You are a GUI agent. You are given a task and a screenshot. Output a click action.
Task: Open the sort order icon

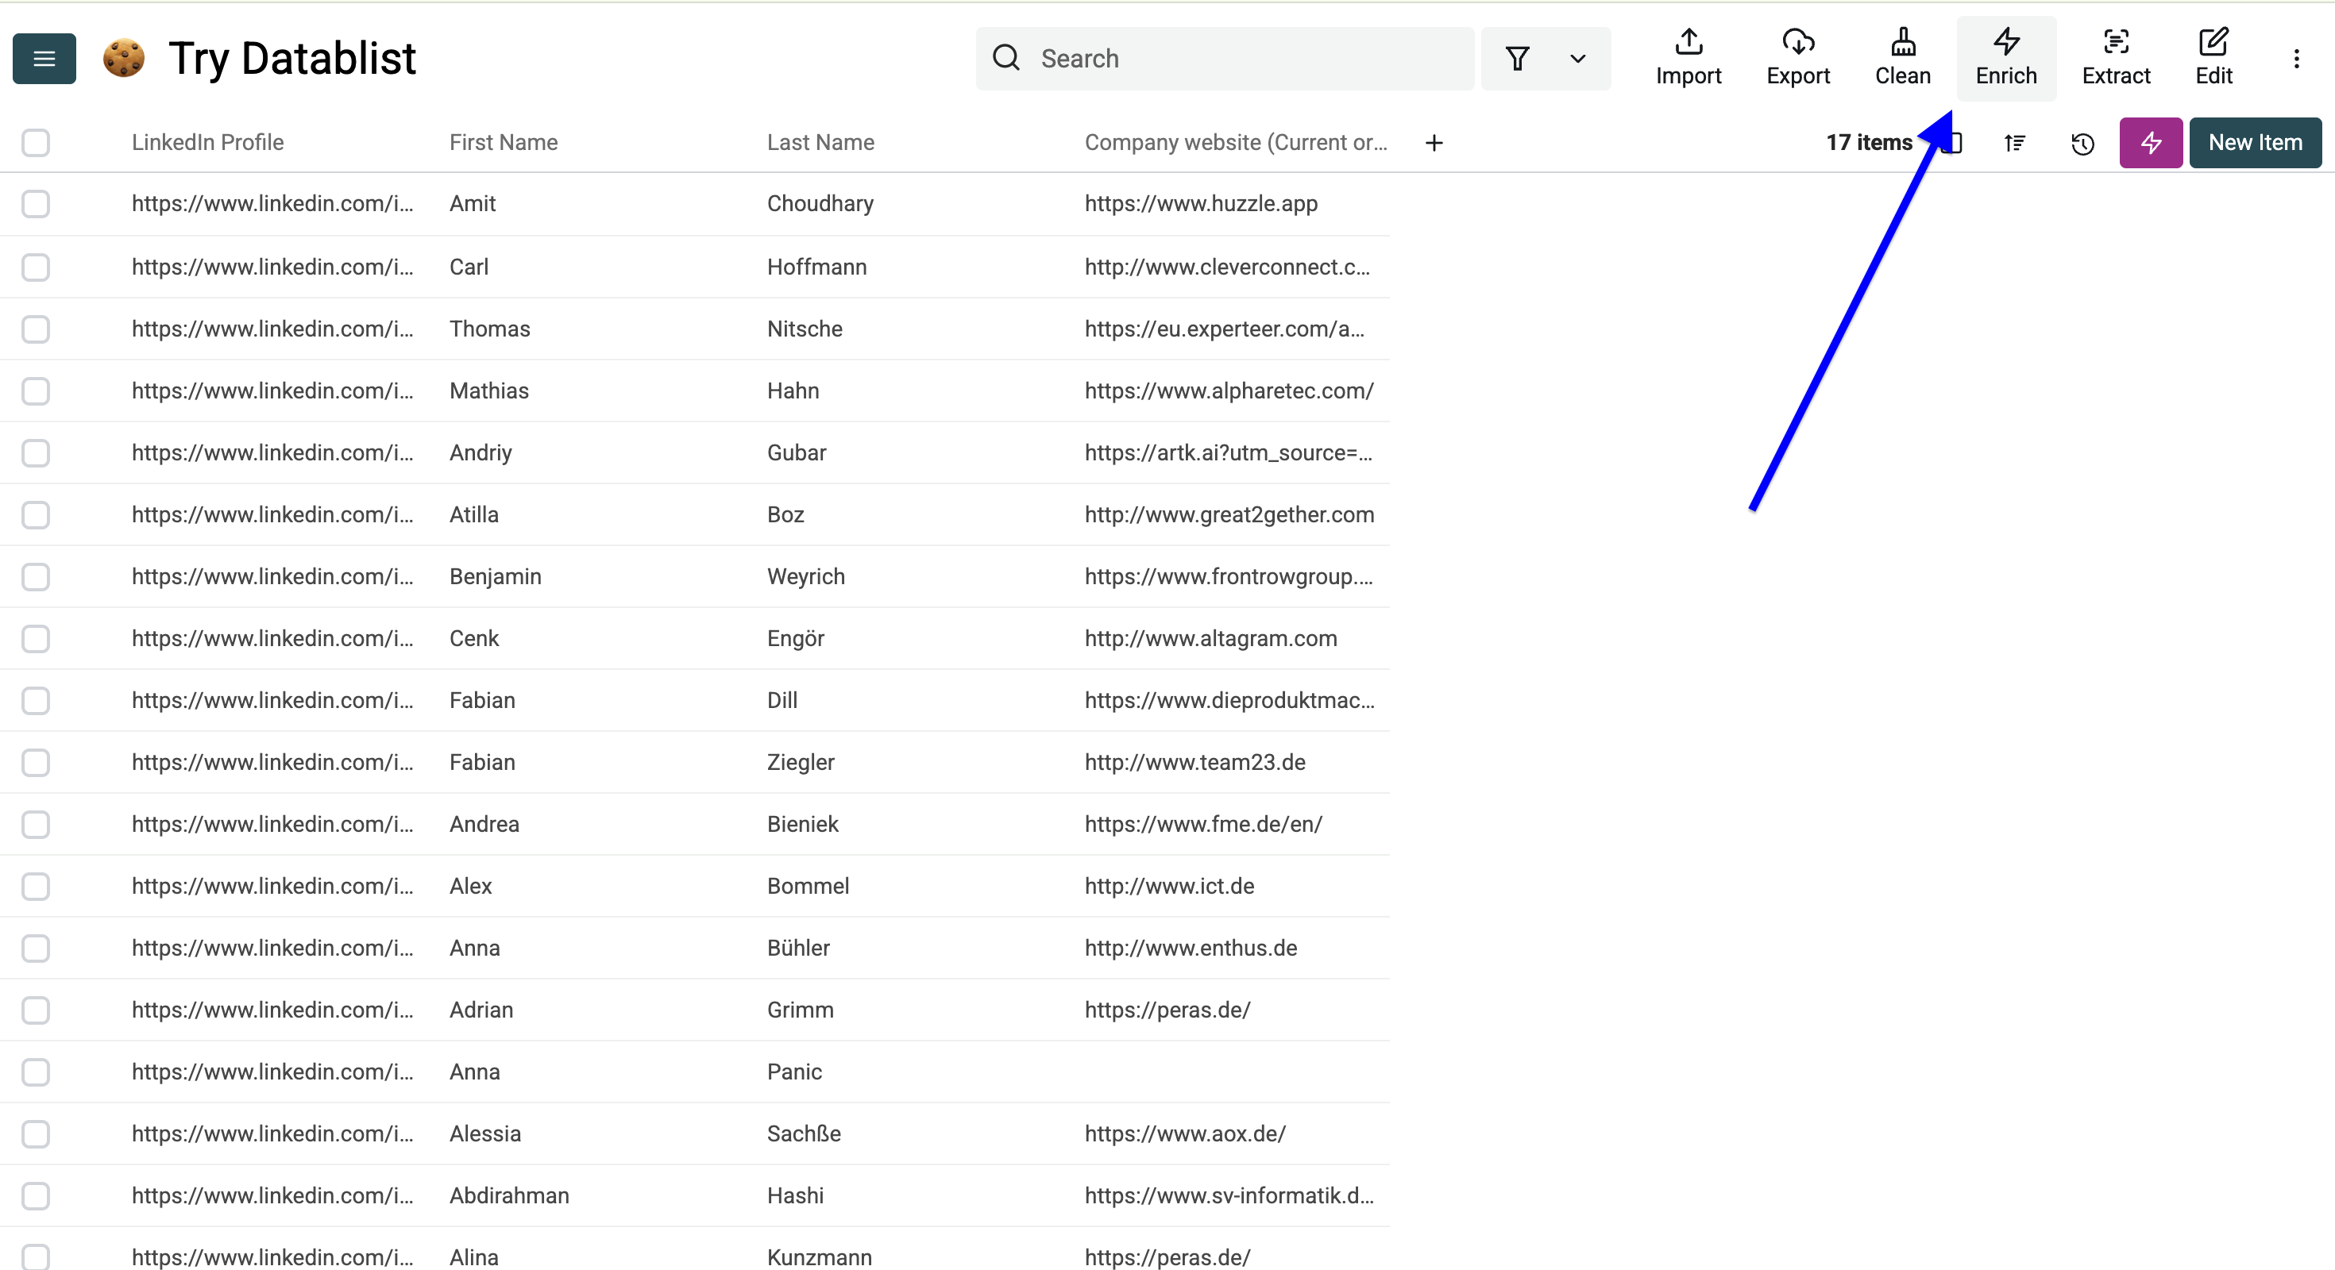click(2014, 143)
